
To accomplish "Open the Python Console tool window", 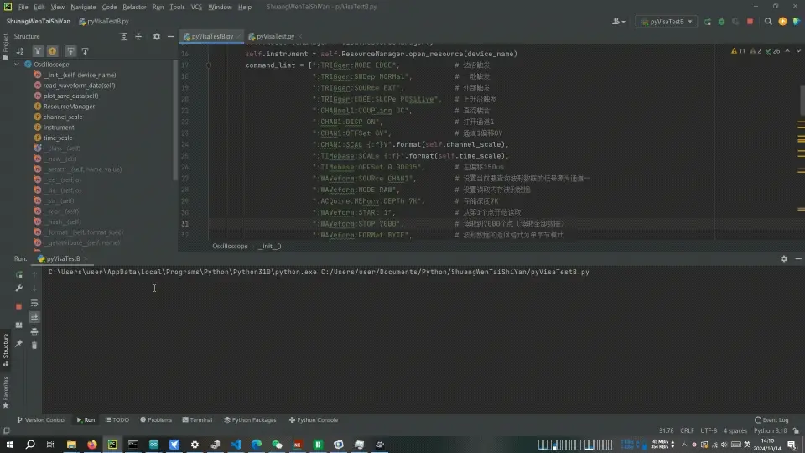I will click(313, 420).
